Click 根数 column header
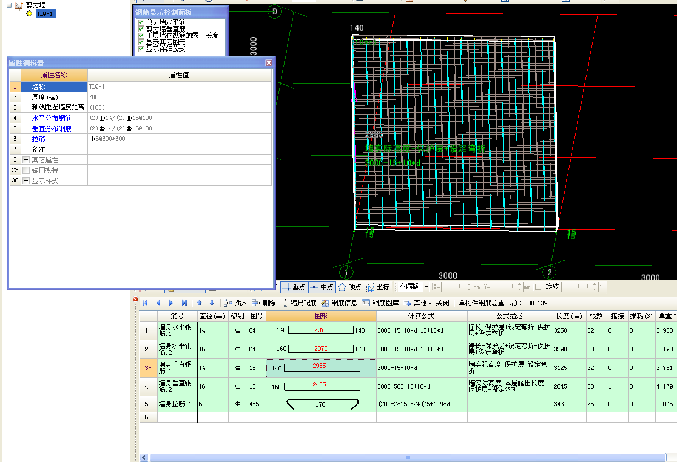 click(x=596, y=316)
